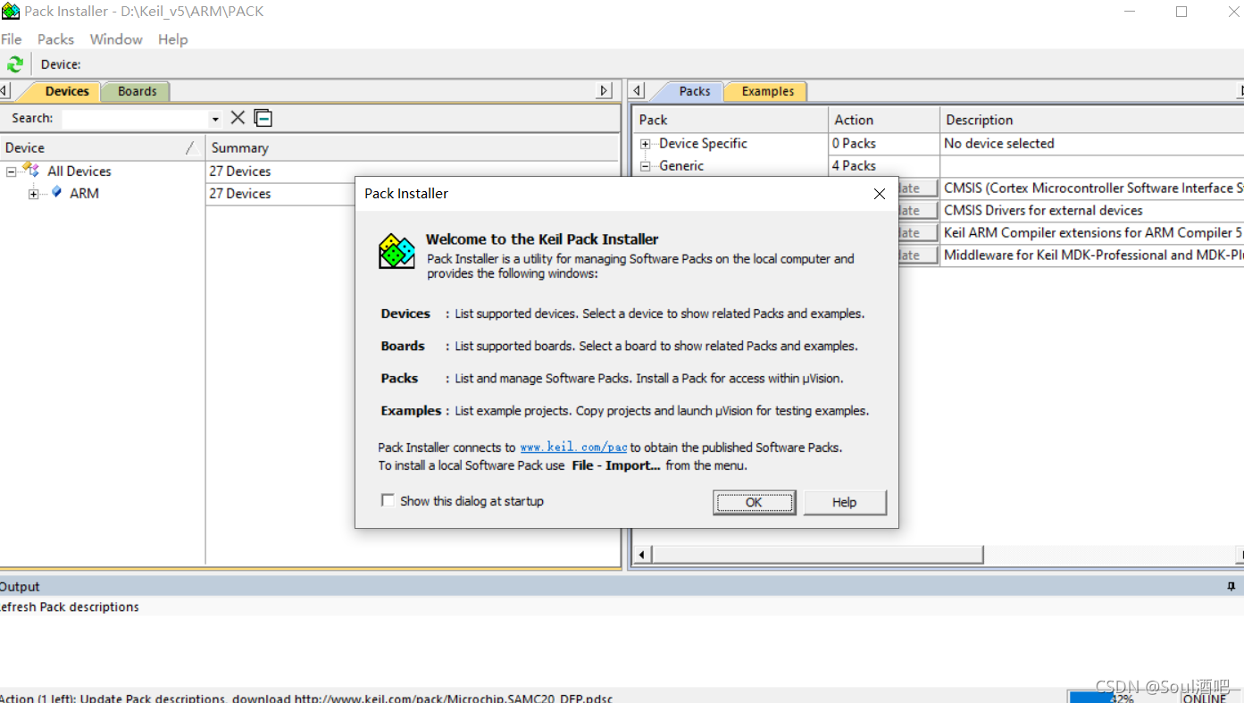Select the ARM row "27 Devices" summary cell
Viewport: 1244px width, 703px height.
(x=281, y=193)
